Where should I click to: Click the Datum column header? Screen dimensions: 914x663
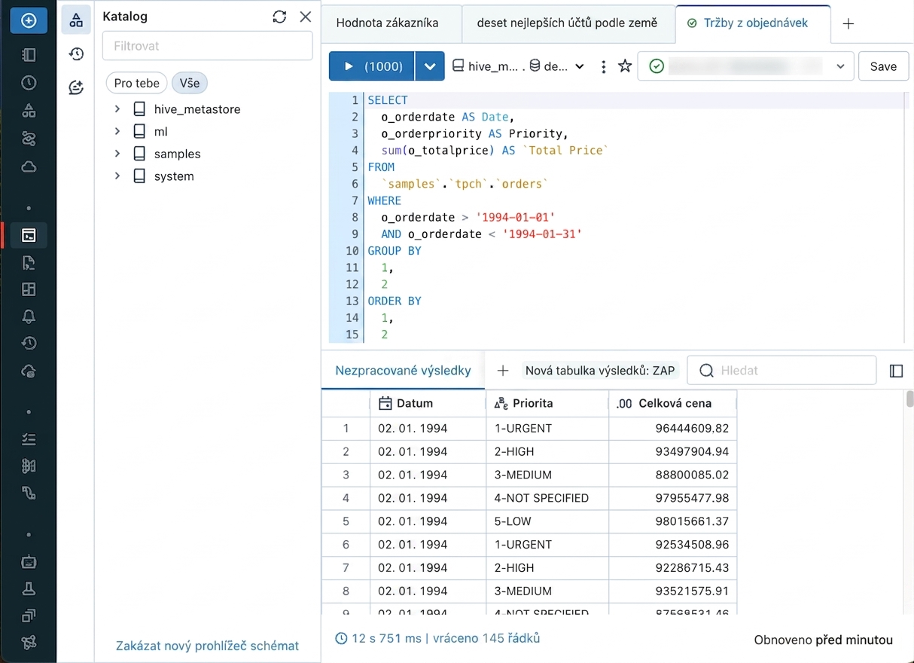pos(428,403)
